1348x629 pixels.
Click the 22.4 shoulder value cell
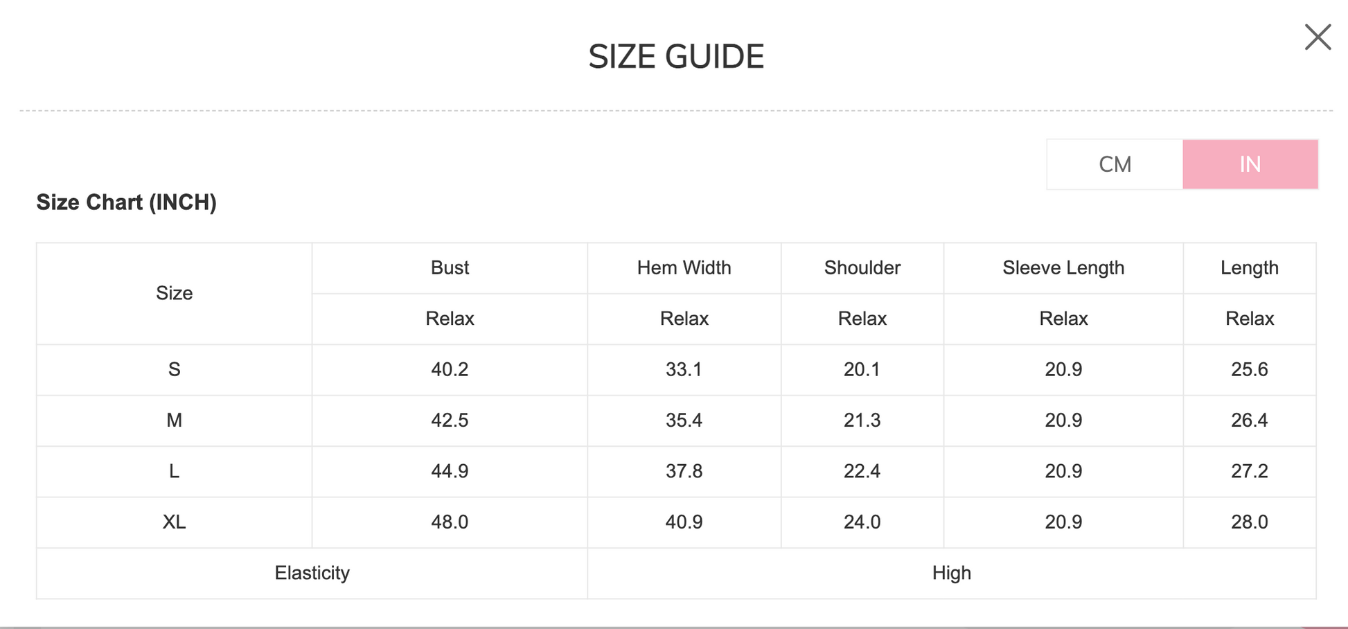pyautogui.click(x=862, y=472)
